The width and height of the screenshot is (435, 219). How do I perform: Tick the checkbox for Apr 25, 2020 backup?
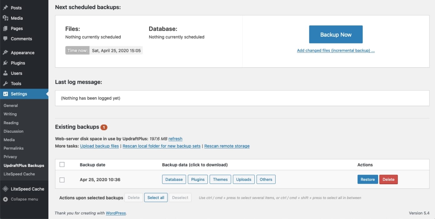click(62, 180)
